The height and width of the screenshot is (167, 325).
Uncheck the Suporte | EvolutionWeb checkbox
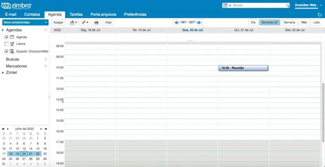point(6,51)
